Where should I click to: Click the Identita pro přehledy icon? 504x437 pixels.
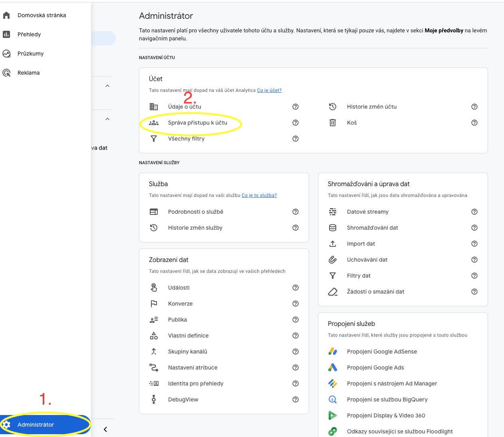(x=154, y=383)
